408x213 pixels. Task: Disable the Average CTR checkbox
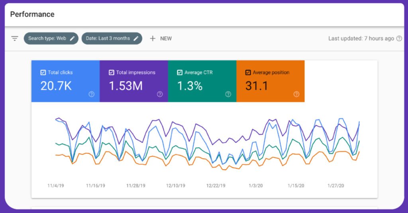point(180,72)
